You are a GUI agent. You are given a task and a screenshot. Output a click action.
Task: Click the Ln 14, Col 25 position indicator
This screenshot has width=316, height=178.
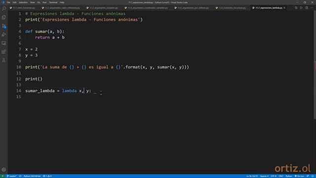coord(252,176)
